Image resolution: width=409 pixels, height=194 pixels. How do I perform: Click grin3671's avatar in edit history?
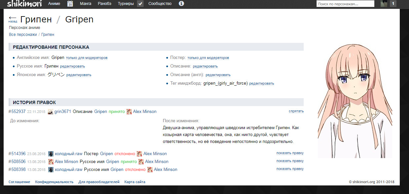(51, 112)
